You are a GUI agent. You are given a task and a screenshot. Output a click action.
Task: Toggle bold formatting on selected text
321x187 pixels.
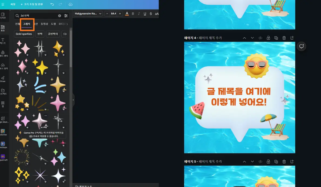pyautogui.click(x=133, y=14)
